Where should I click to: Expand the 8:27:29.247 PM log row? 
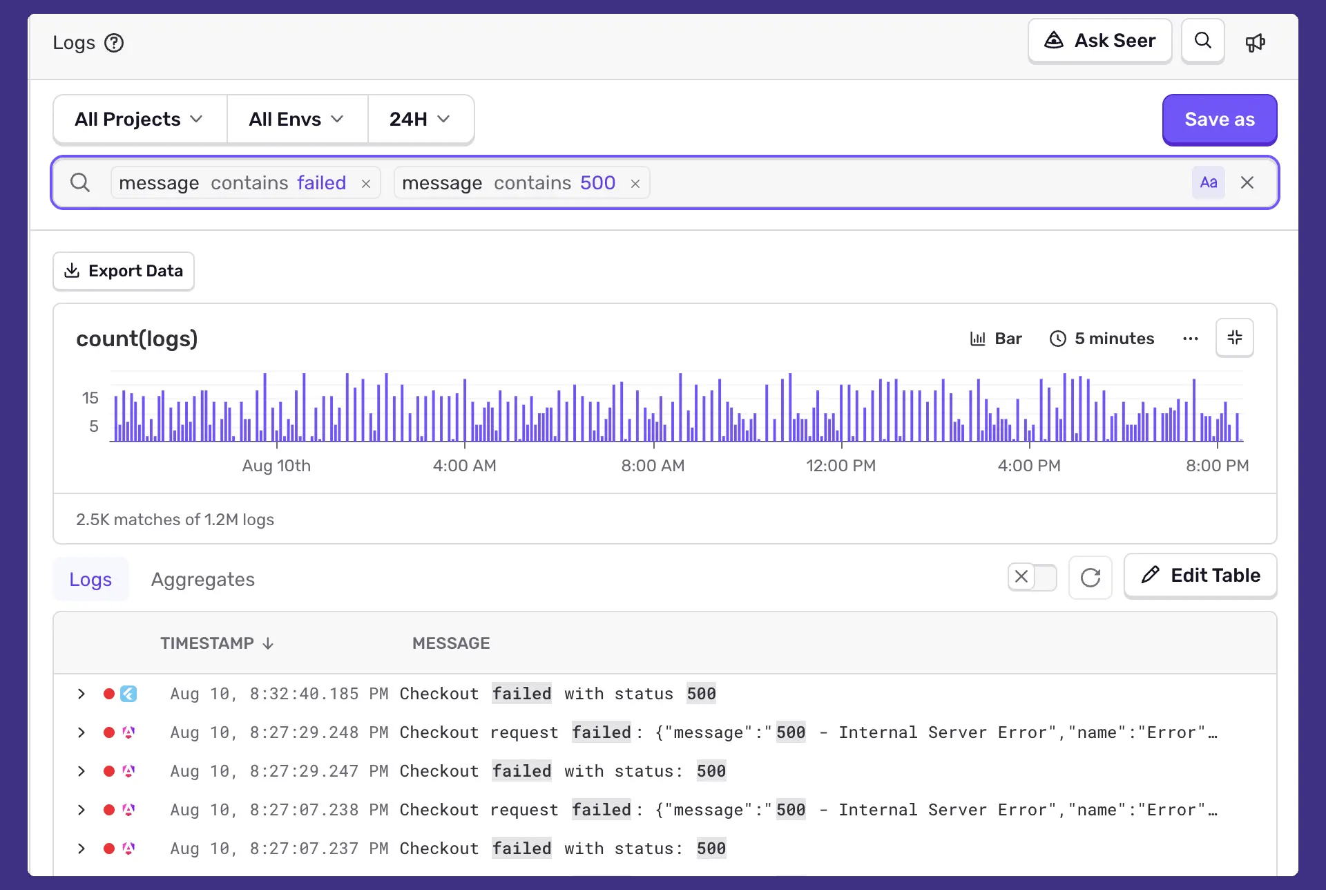[x=81, y=771]
